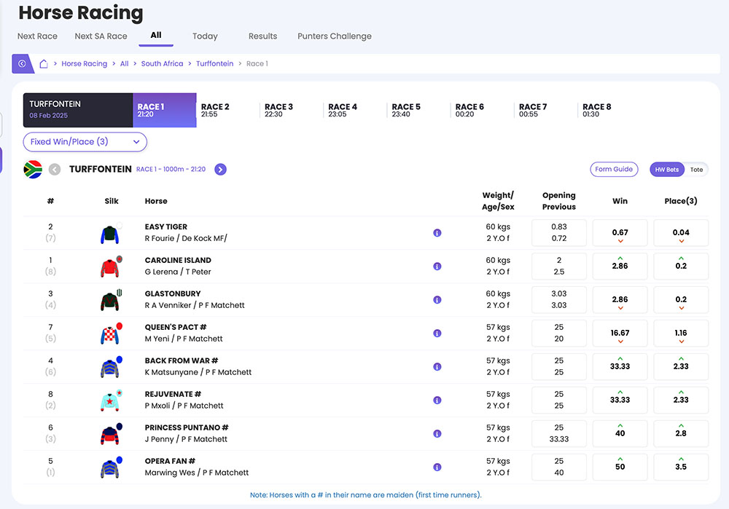729x509 pixels.
Task: Click Back From War's striped silk
Action: tap(111, 367)
